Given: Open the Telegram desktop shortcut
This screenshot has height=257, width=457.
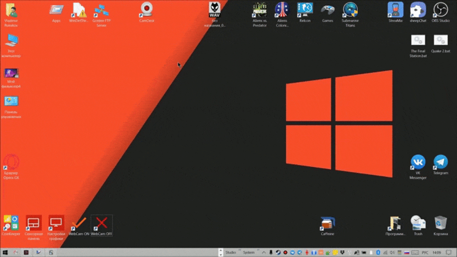Looking at the screenshot, I should pos(441,164).
